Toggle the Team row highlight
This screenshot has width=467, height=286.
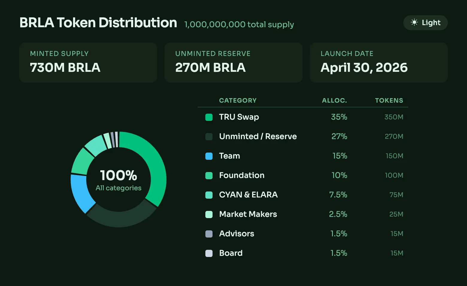pos(229,156)
